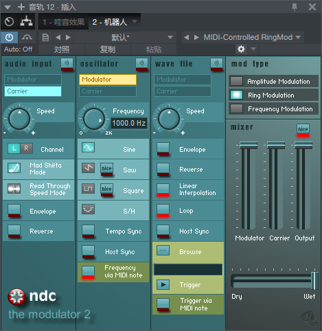
Task: Select previous MIDI-Controlled RingMod program arrow
Action: 187,37
